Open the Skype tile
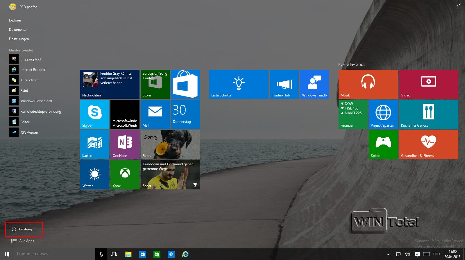Screen dimensions: 465x260 95,114
